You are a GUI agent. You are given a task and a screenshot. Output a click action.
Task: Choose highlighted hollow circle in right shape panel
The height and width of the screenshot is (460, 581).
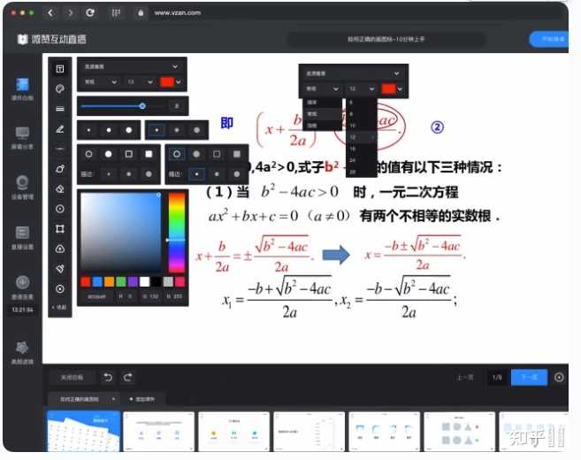pyautogui.click(x=177, y=154)
